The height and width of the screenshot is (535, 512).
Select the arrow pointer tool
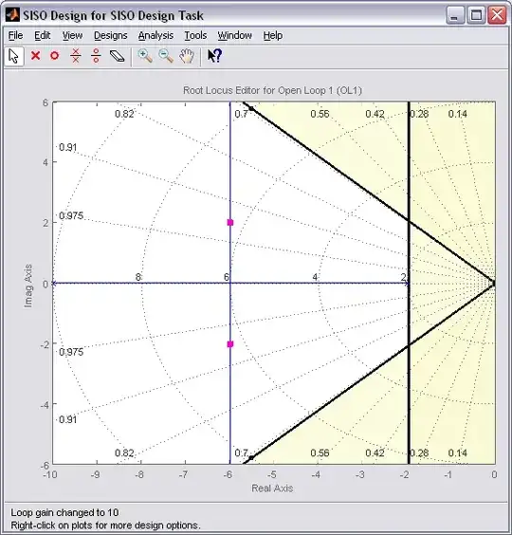tap(14, 56)
